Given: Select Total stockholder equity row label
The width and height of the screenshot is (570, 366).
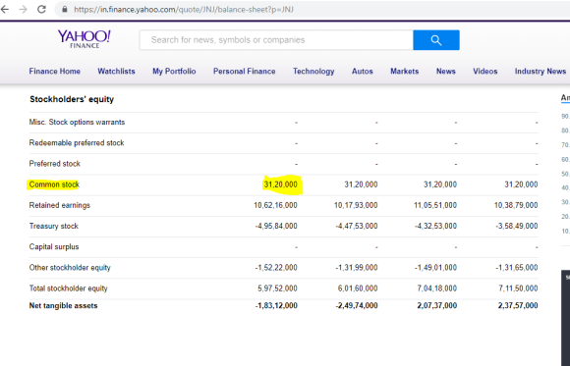Looking at the screenshot, I should coord(69,288).
